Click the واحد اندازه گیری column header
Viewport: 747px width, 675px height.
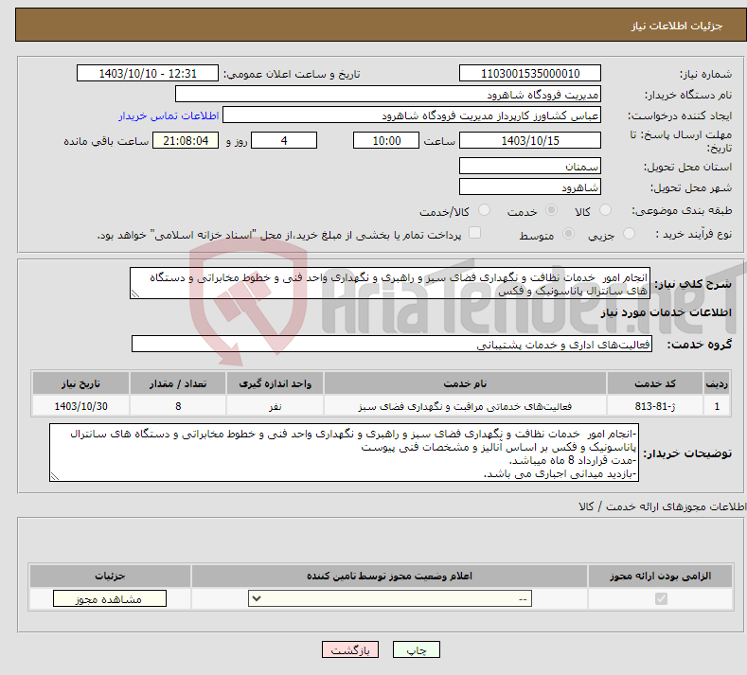pos(275,383)
